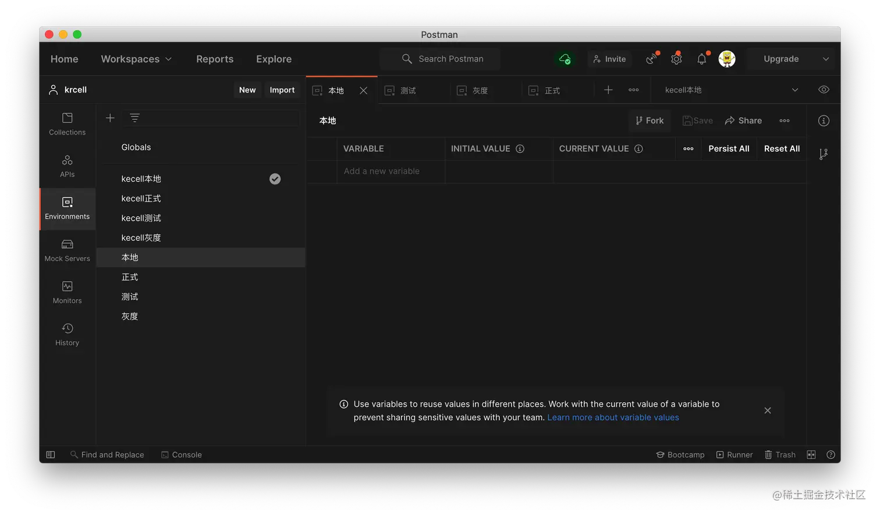880x515 pixels.
Task: Open the environment quick look eye icon
Action: [824, 90]
